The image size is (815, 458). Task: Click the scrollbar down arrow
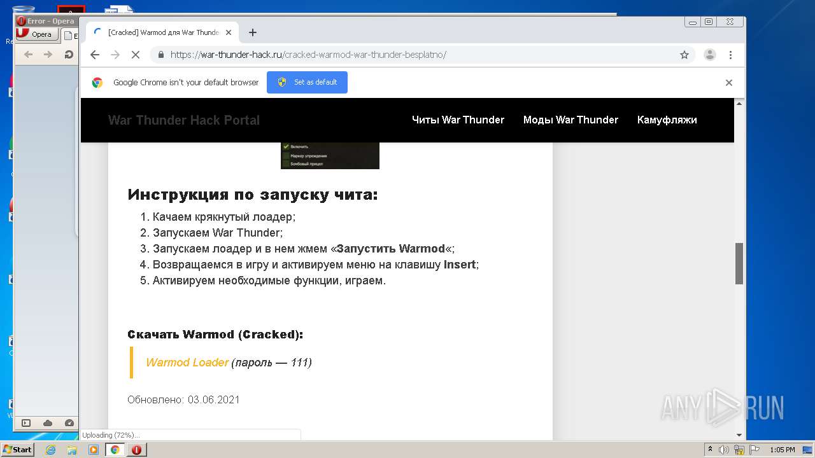point(739,435)
